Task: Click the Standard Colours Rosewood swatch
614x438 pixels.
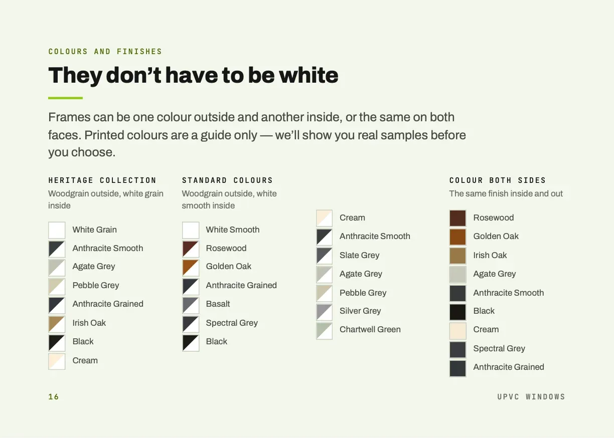Action: tap(191, 249)
